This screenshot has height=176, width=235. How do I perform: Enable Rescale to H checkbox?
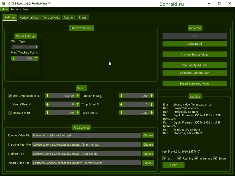[10, 113]
